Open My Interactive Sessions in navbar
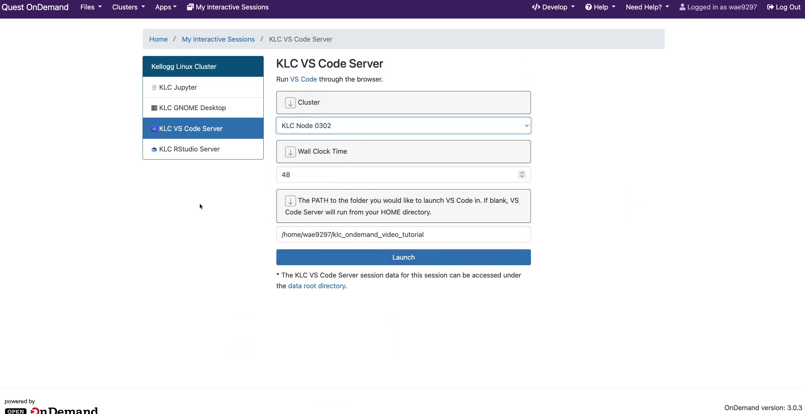This screenshot has height=414, width=805. point(228,7)
